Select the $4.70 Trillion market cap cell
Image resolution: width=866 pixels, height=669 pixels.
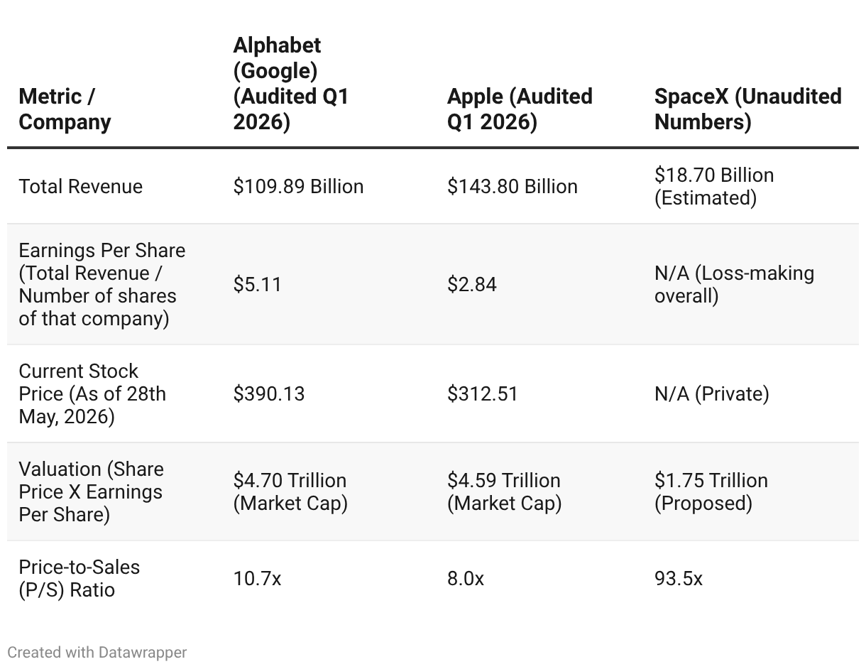(x=290, y=491)
